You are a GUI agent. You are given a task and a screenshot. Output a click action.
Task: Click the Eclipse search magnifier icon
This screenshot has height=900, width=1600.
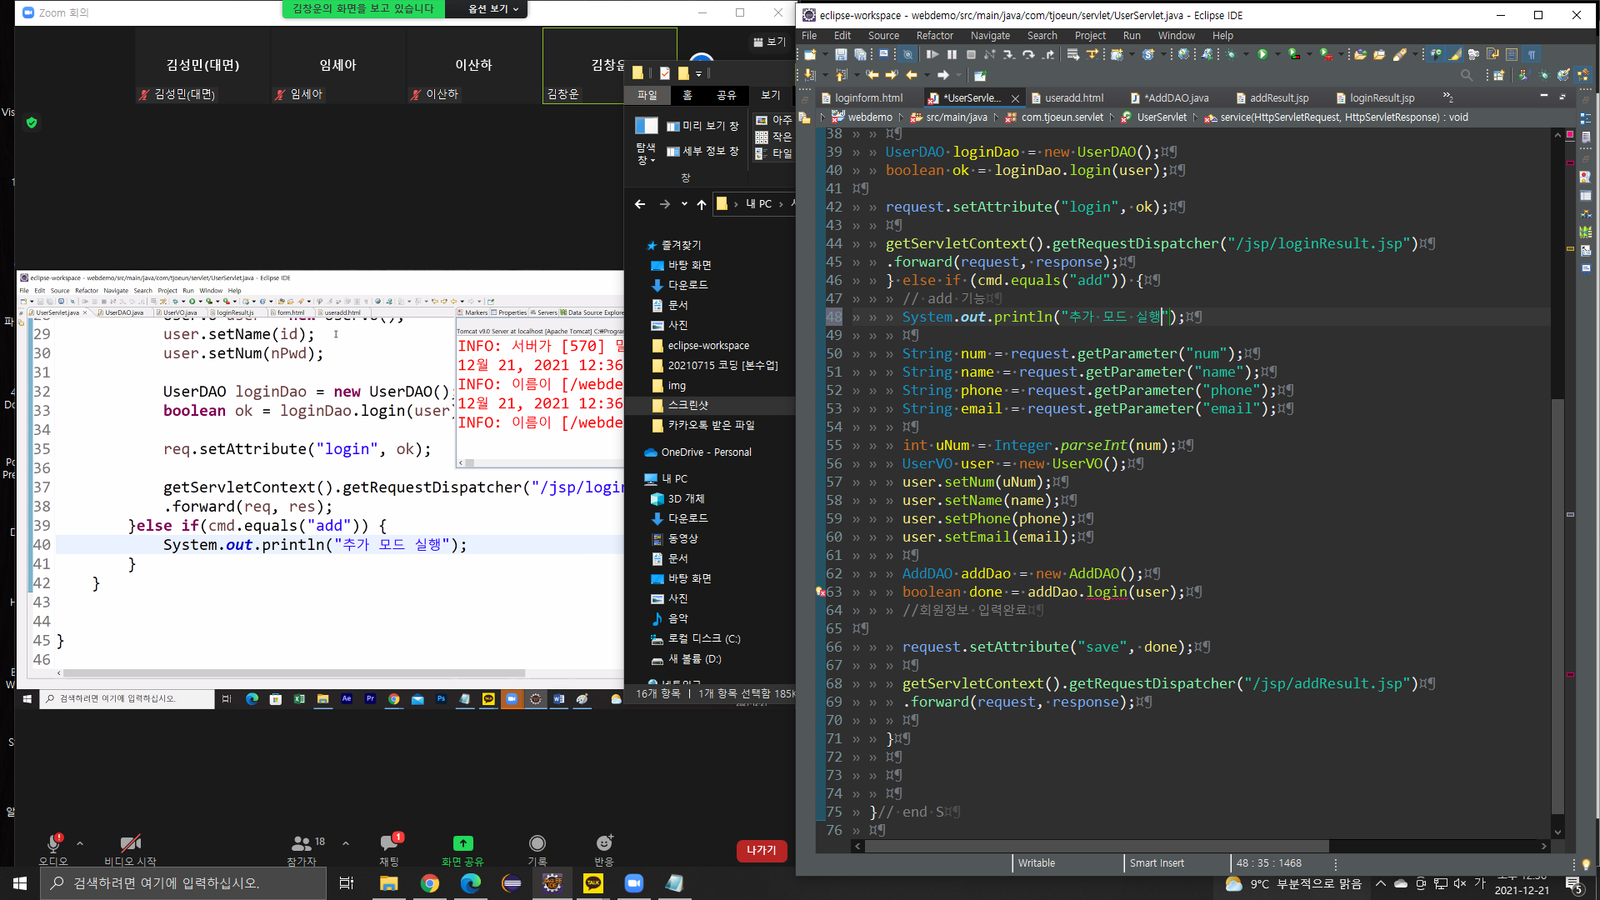coord(1467,75)
